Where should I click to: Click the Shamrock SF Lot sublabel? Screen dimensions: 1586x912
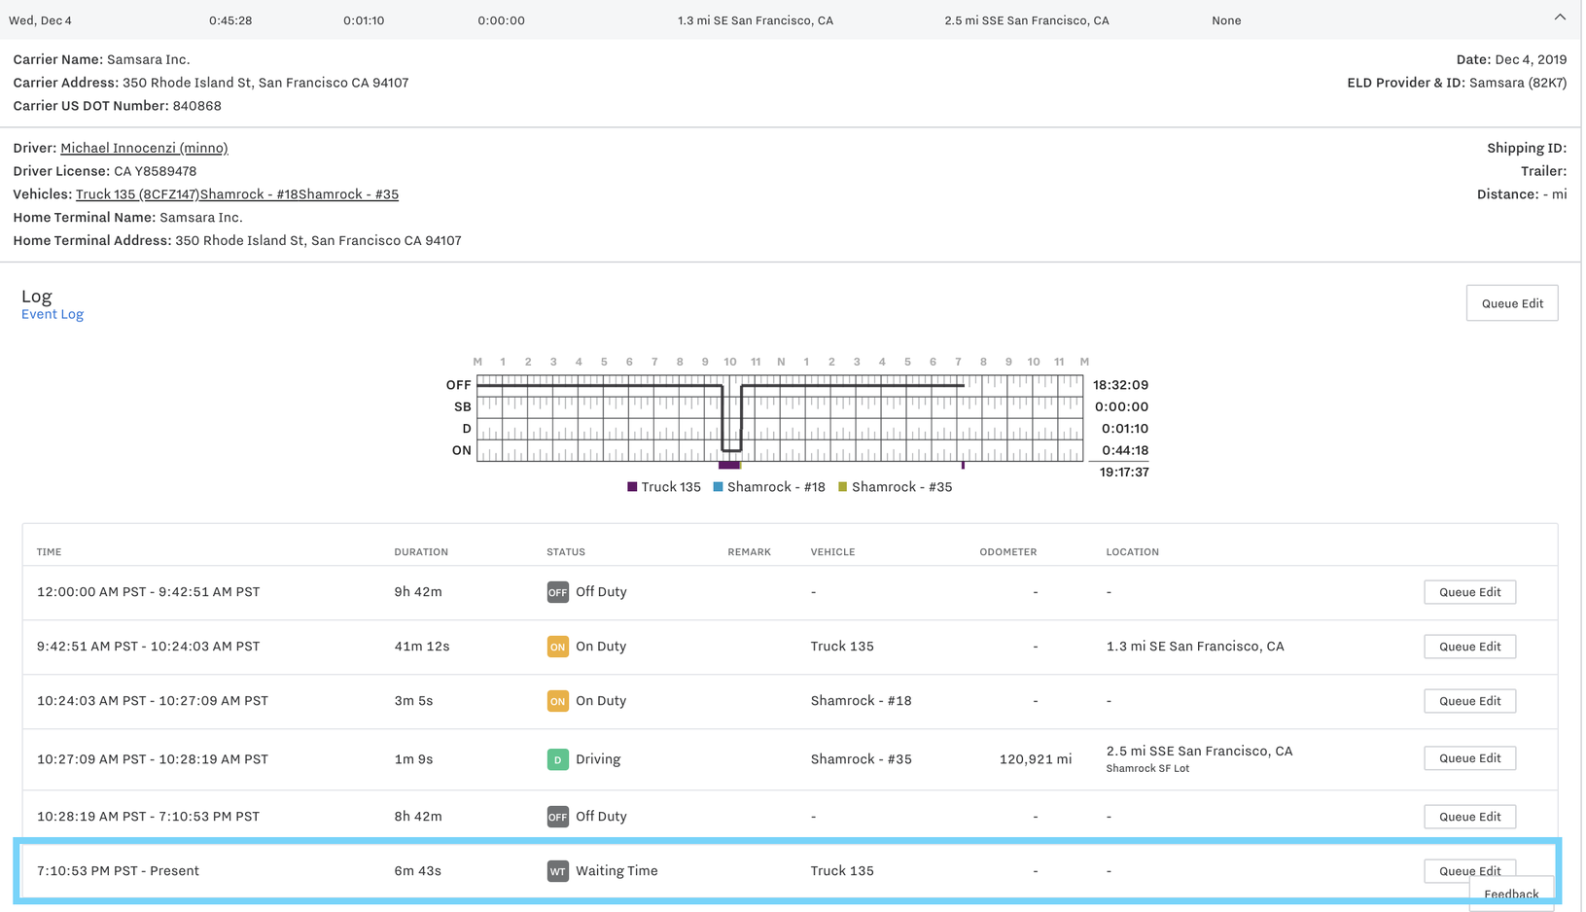1147,768
